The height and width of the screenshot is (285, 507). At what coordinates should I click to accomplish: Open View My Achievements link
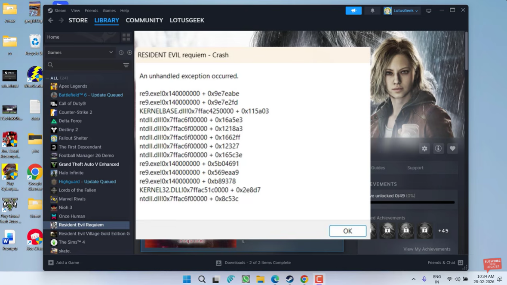(x=427, y=249)
